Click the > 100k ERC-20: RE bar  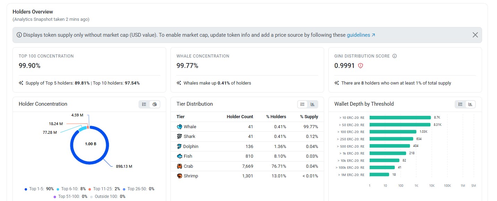point(382,167)
